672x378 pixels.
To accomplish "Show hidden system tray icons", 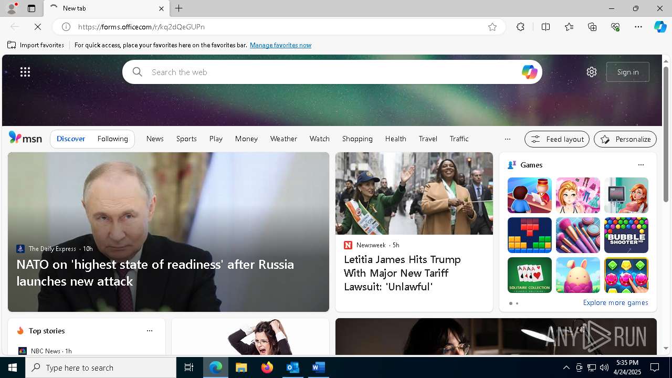I will 566,367.
